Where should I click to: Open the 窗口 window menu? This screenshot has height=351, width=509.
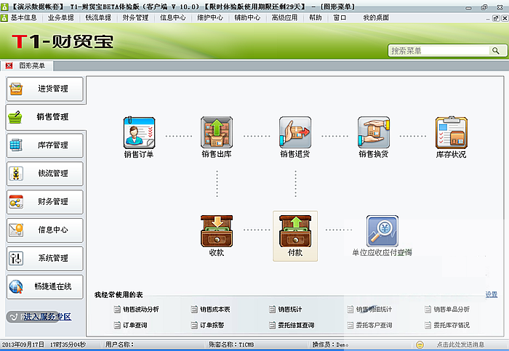coord(340,17)
